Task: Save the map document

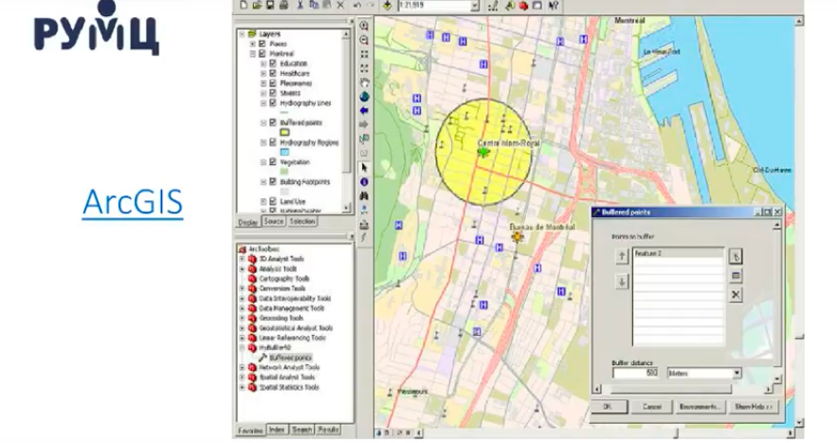Action: (270, 6)
